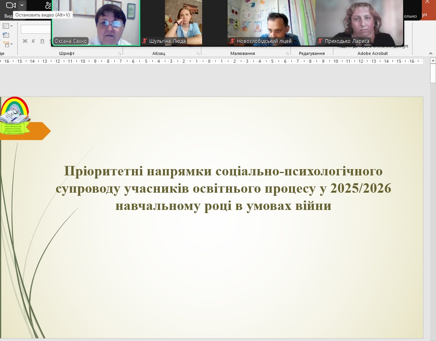Click the slide title text
Screen dimensions: 436x341
tap(223, 188)
